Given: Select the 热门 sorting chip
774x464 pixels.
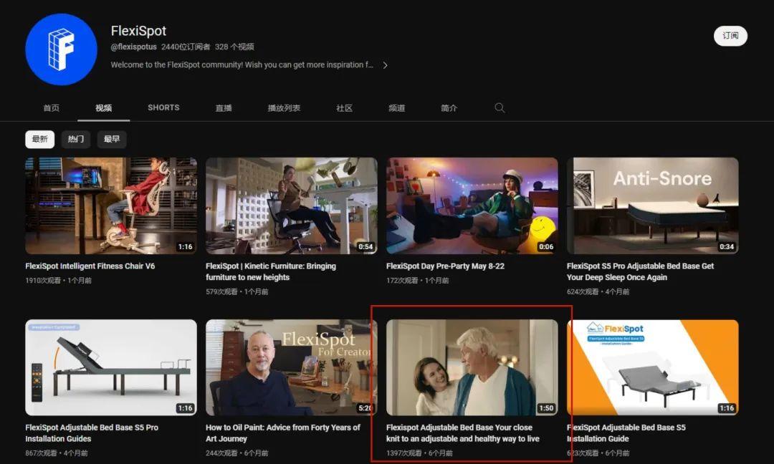Looking at the screenshot, I should point(76,139).
